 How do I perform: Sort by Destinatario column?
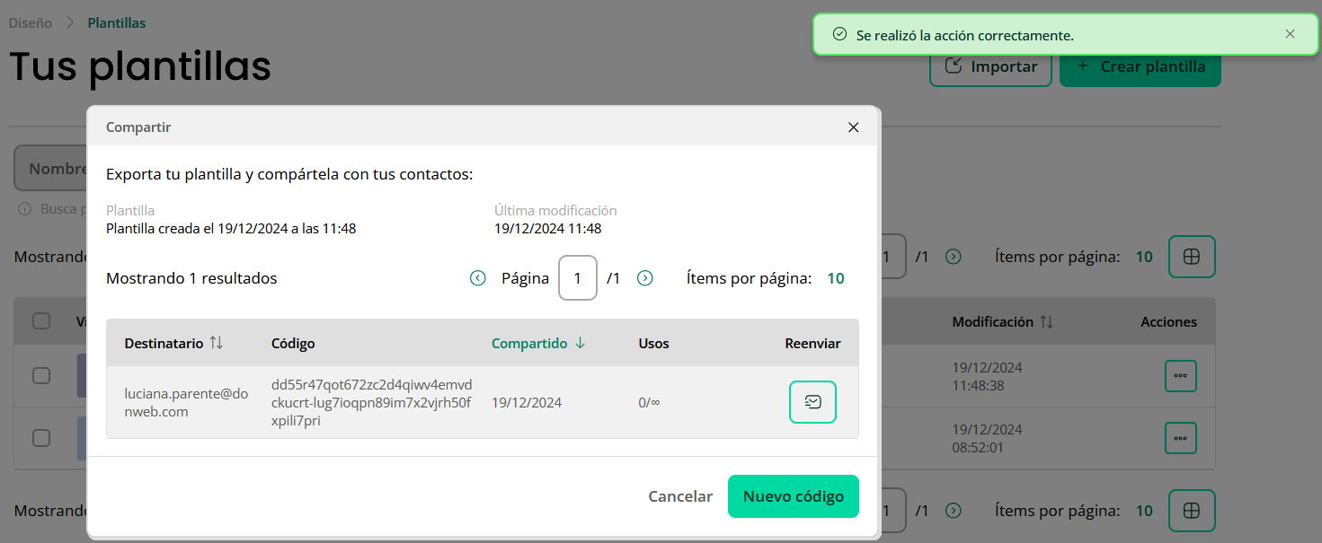tap(173, 343)
